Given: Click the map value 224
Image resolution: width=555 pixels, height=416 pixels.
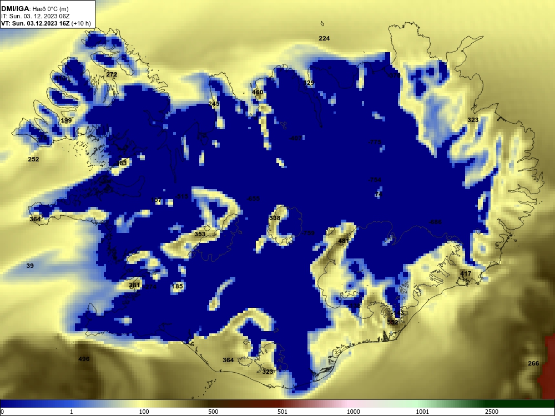Looking at the screenshot, I should click(324, 38).
